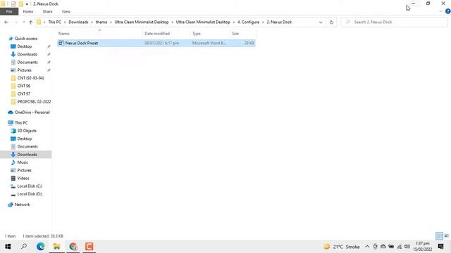Open CNT 97 folder
The width and height of the screenshot is (451, 253).
[23, 93]
